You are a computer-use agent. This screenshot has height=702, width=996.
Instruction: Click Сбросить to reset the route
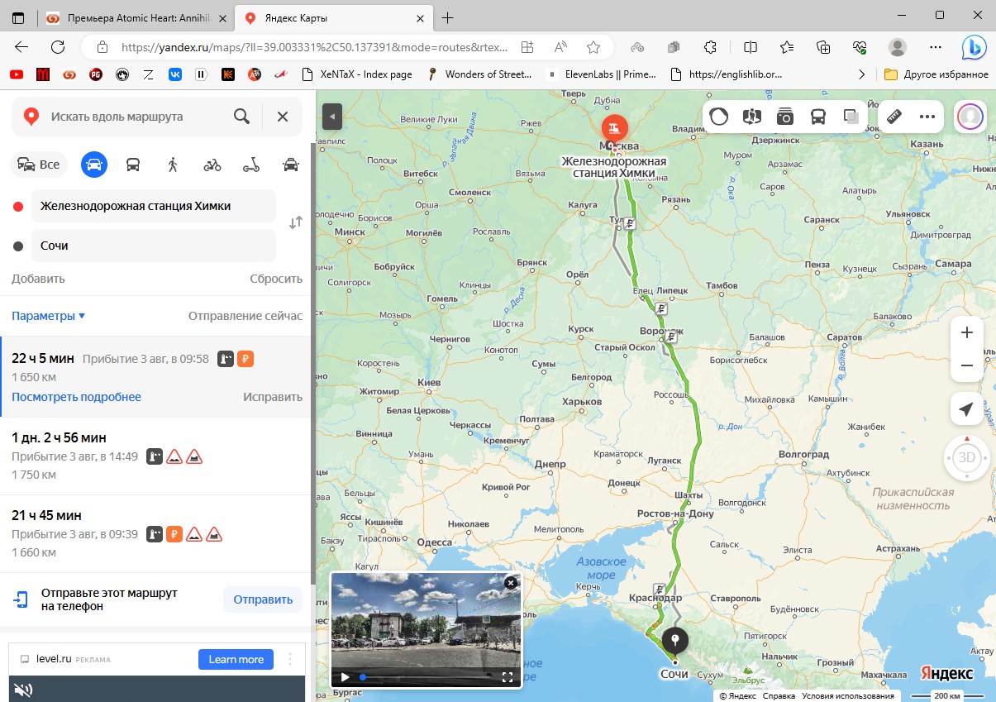(x=276, y=279)
